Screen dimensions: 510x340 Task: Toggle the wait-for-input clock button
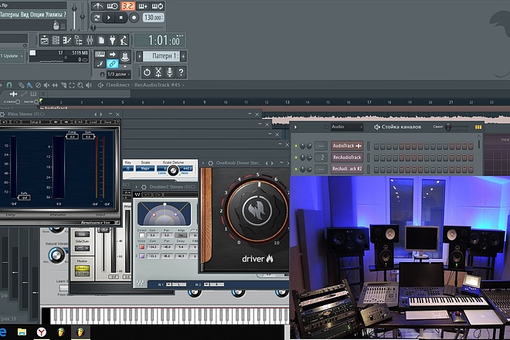click(112, 6)
